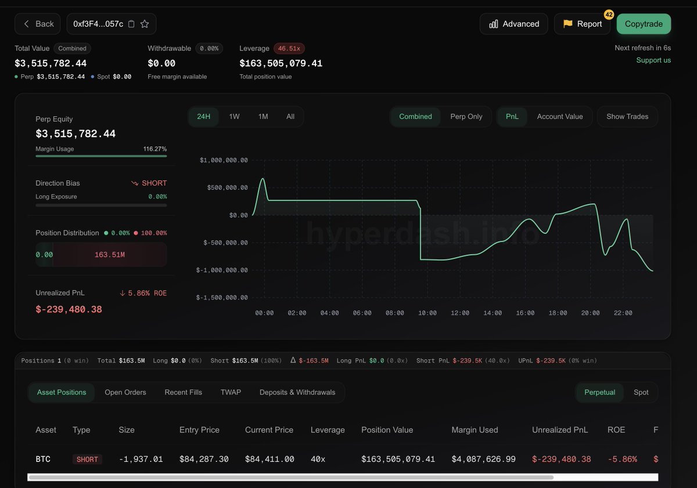Sort by the ROE column header
The width and height of the screenshot is (697, 488).
coord(616,430)
